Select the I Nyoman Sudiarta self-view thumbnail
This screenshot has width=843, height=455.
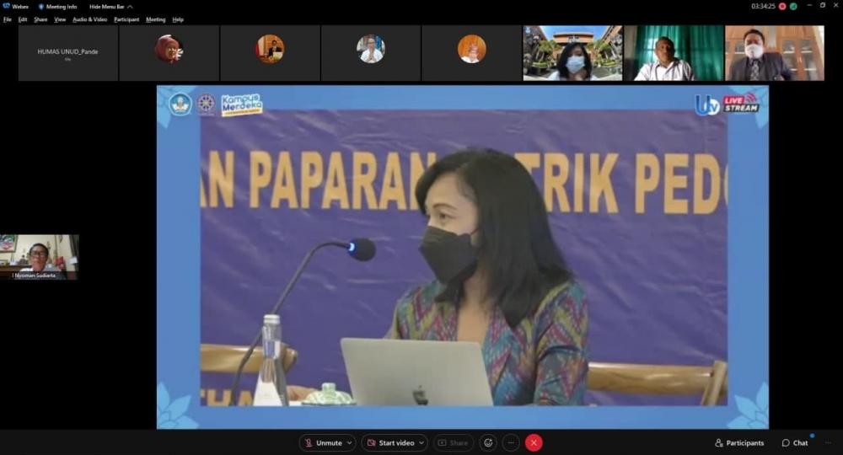pyautogui.click(x=40, y=257)
